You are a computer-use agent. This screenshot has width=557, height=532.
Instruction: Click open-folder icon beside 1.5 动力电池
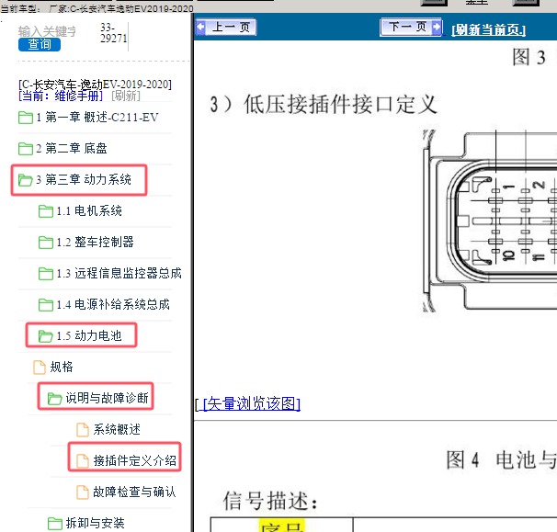46,336
